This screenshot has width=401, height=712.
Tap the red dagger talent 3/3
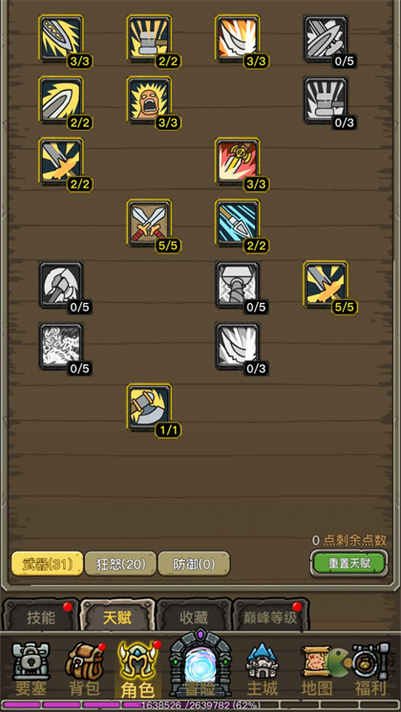pyautogui.click(x=238, y=162)
